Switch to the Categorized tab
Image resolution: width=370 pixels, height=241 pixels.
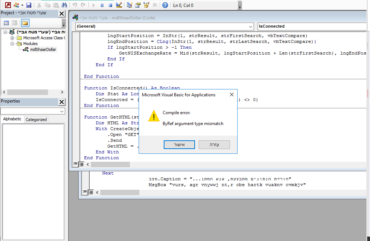pos(36,120)
